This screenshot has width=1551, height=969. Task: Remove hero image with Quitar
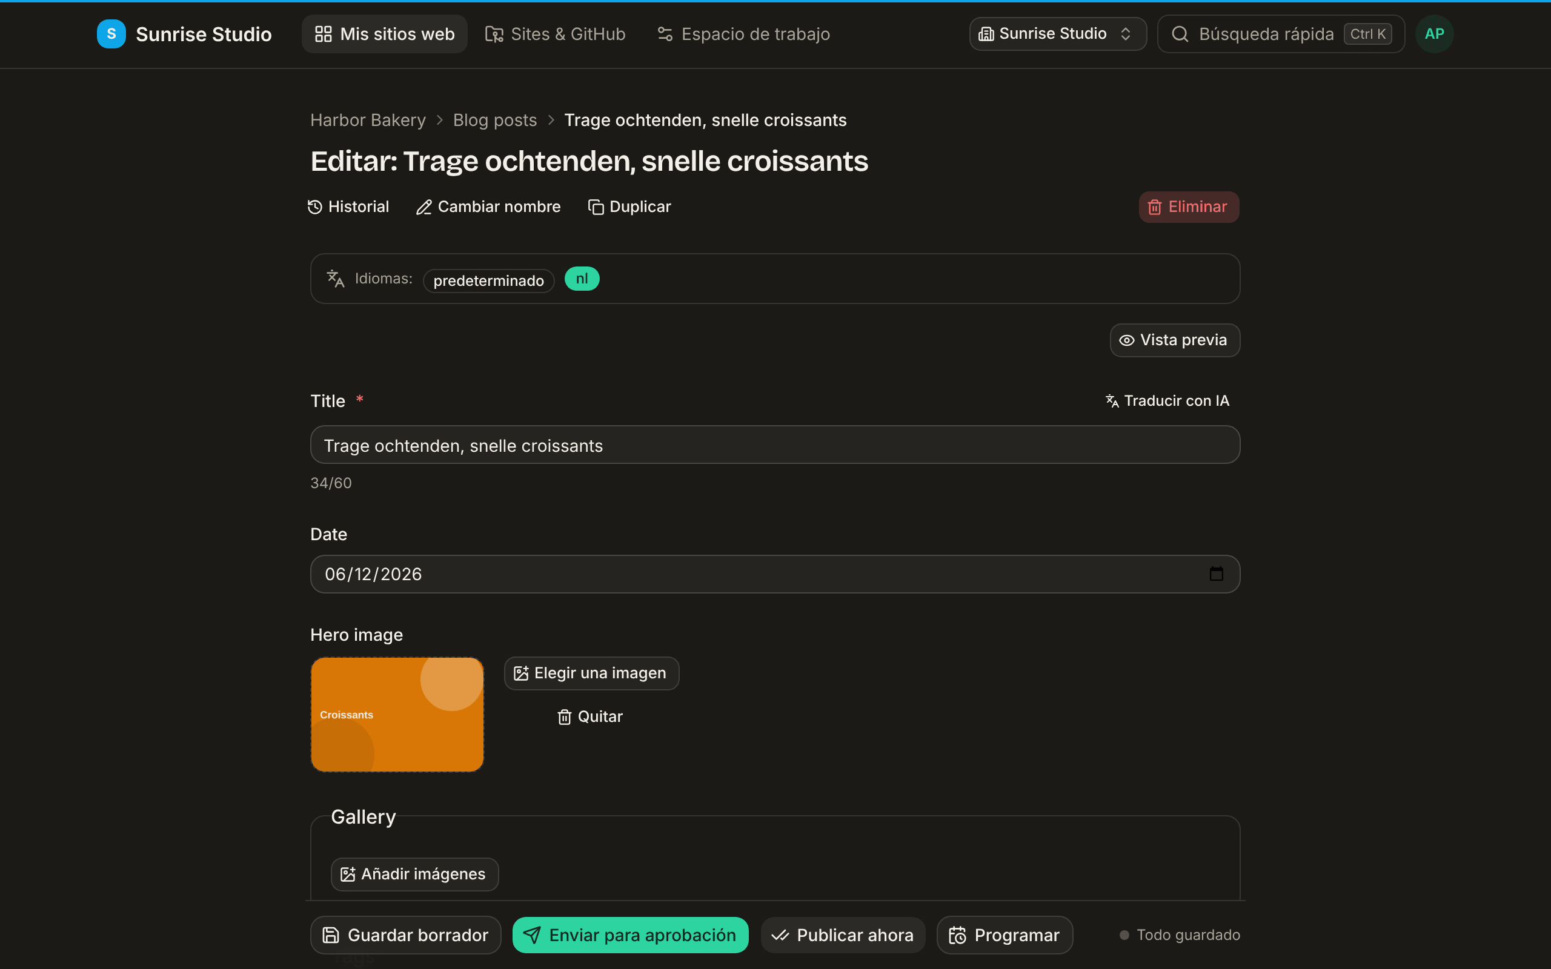[x=590, y=716]
